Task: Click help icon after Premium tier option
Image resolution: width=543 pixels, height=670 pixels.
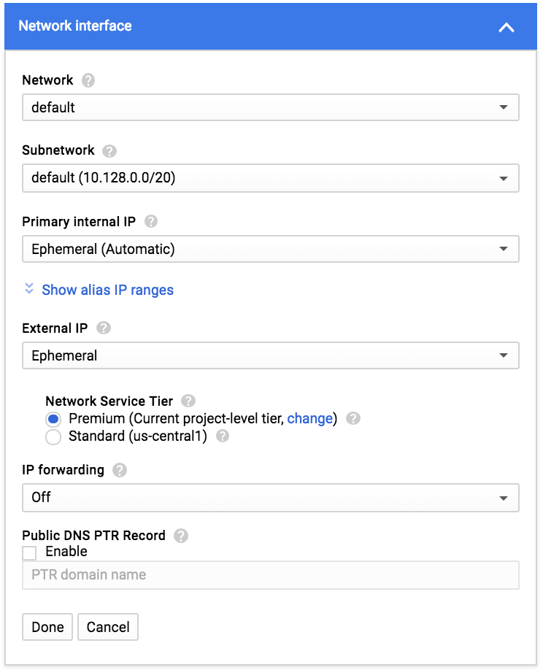Action: pos(353,419)
